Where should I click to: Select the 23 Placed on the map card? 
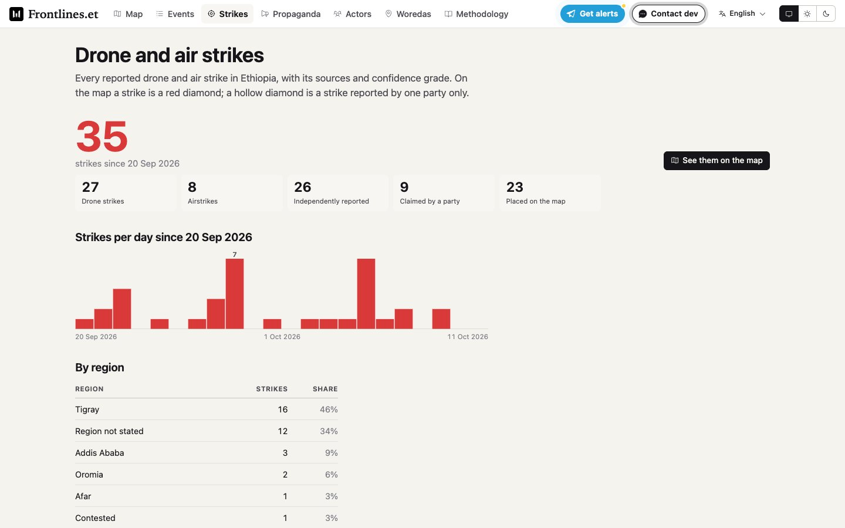pyautogui.click(x=550, y=192)
